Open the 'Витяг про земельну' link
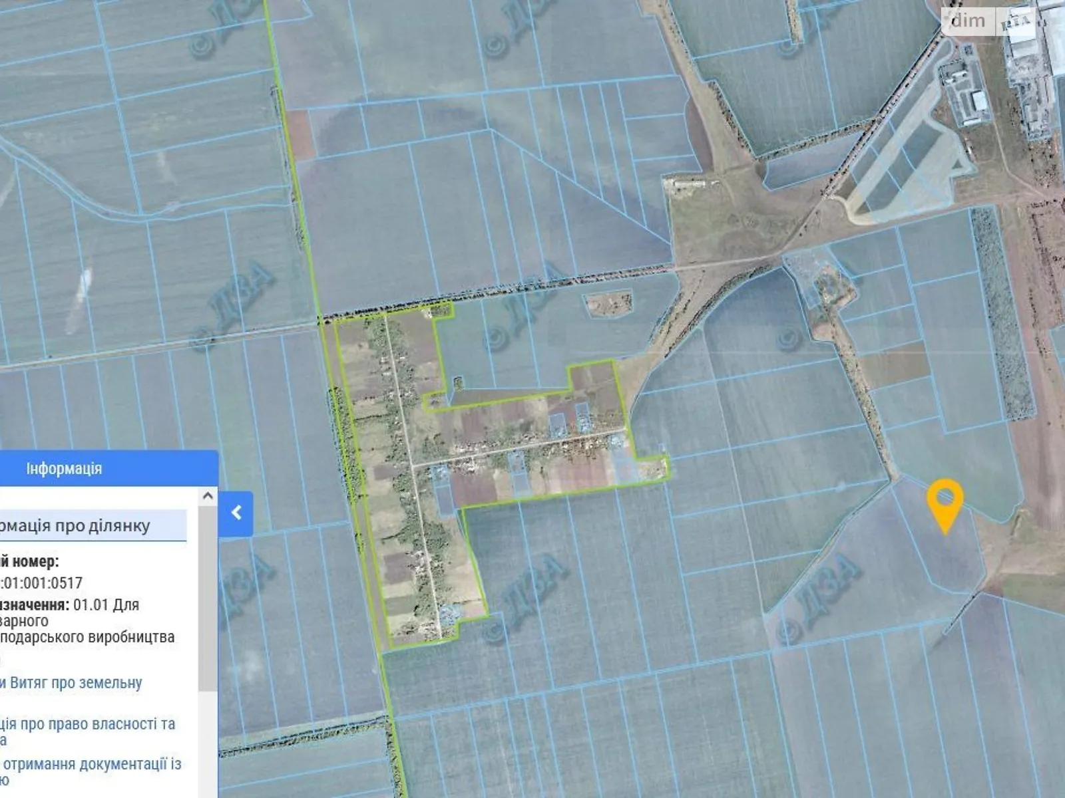 [x=72, y=683]
